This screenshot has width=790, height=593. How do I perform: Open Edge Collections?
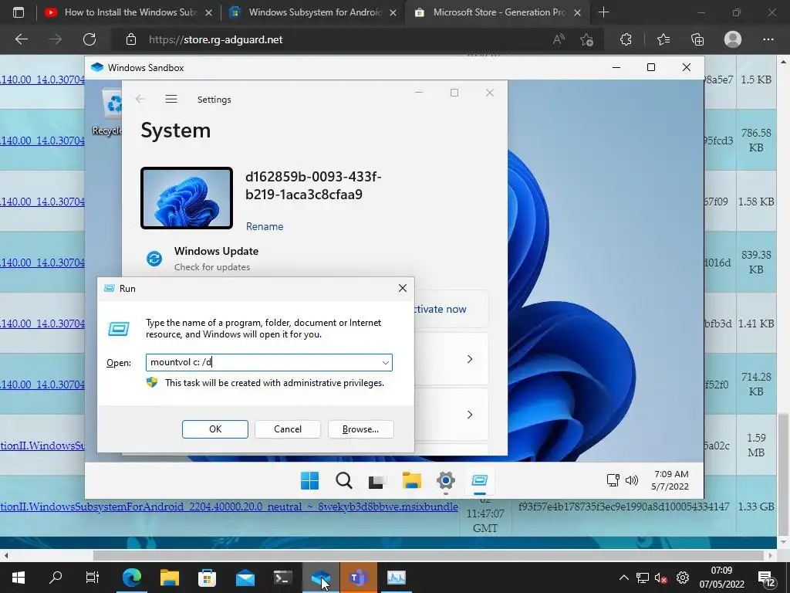click(697, 39)
